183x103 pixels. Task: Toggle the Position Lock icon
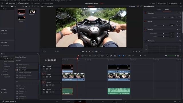[115, 56]
